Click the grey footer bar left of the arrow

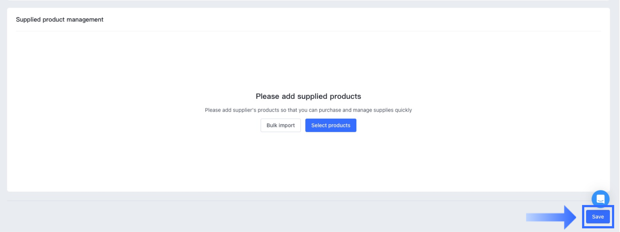(255, 217)
